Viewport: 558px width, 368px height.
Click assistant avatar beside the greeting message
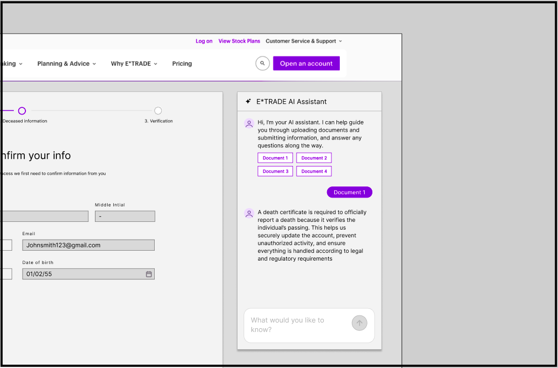[249, 123]
